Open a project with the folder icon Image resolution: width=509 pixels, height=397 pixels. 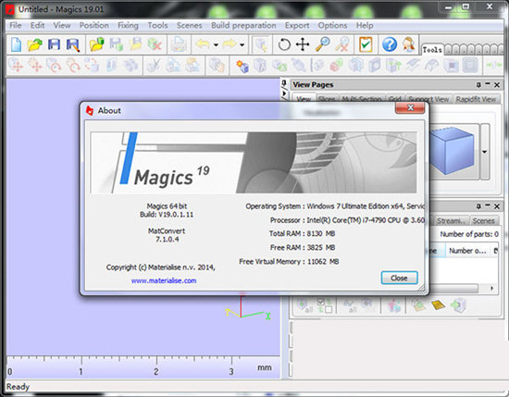pyautogui.click(x=35, y=44)
